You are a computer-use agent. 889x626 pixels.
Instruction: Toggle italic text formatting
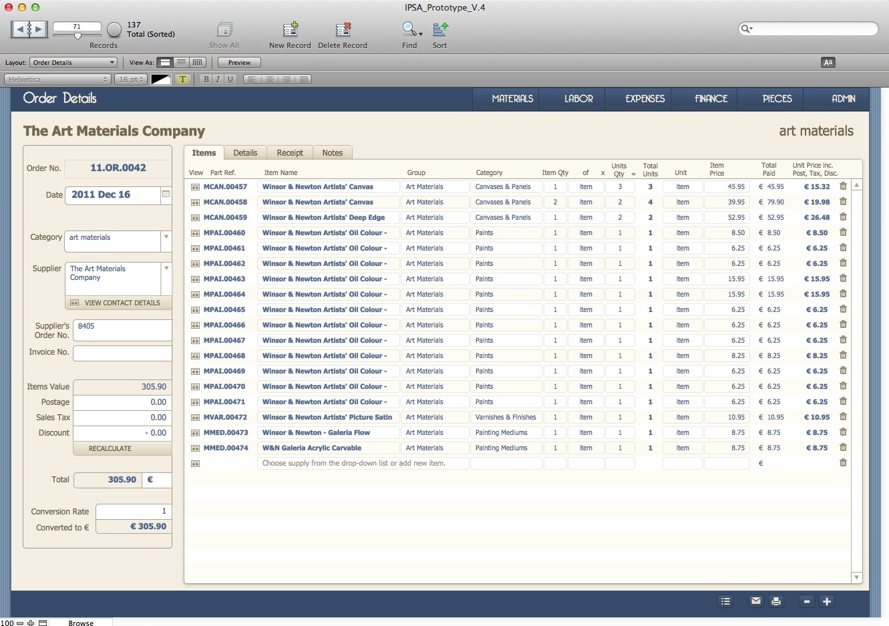[218, 80]
